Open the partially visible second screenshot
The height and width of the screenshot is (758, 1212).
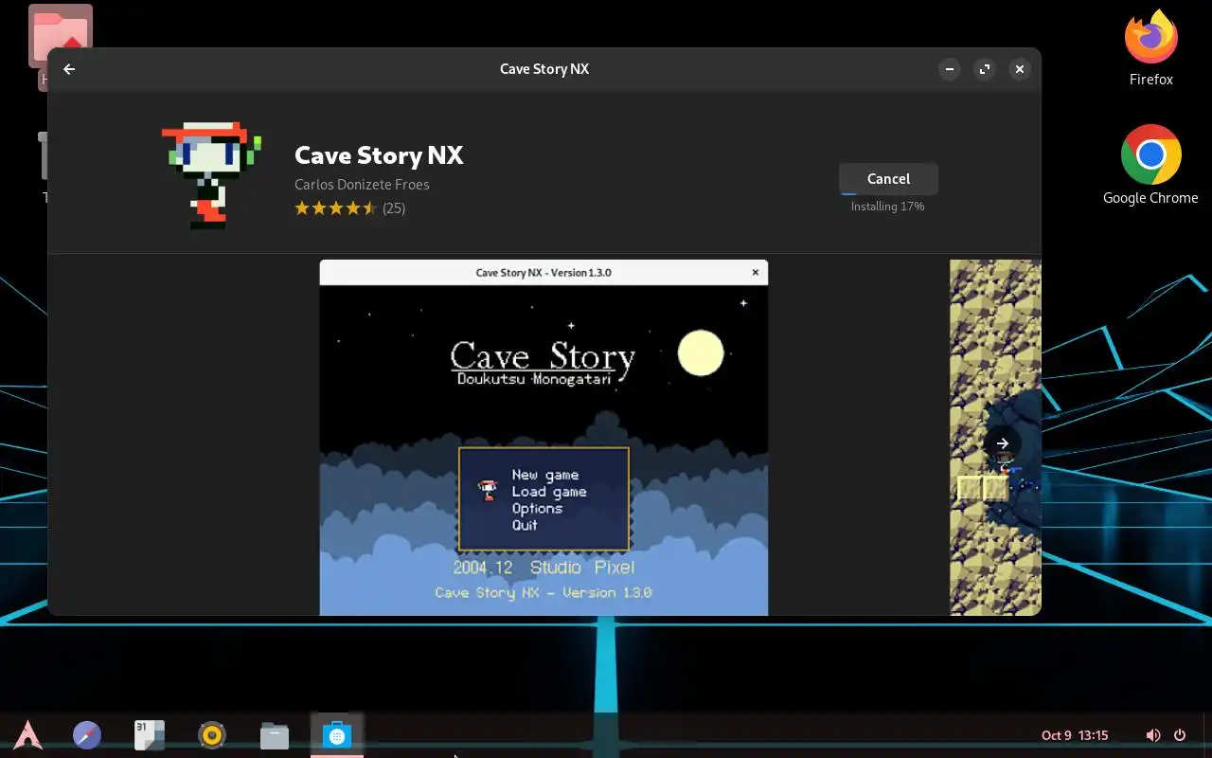point(995,438)
